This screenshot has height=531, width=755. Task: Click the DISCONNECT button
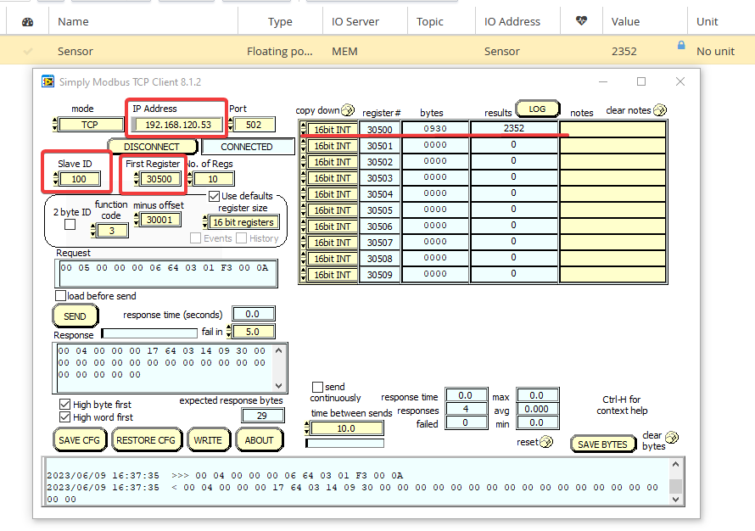[152, 147]
